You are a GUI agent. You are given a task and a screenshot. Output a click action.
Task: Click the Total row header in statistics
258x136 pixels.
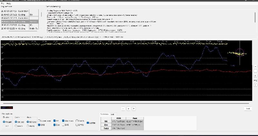(x=106, y=128)
